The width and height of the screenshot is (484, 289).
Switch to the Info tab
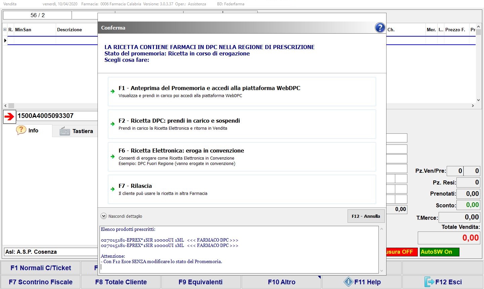(x=28, y=130)
